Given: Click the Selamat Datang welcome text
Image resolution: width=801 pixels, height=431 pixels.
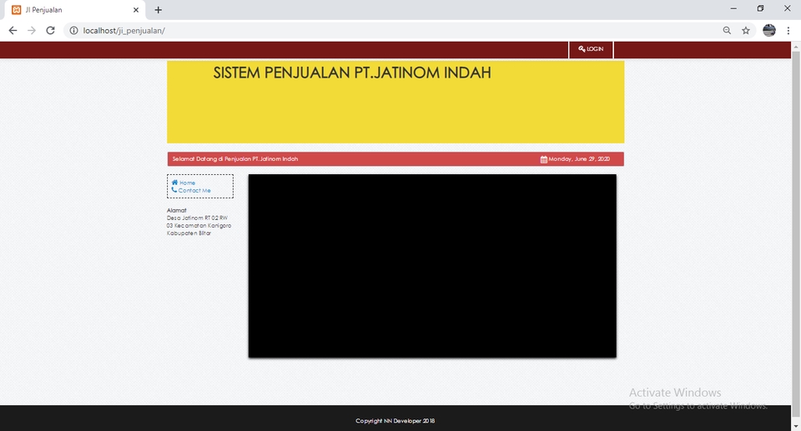Looking at the screenshot, I should pos(235,159).
